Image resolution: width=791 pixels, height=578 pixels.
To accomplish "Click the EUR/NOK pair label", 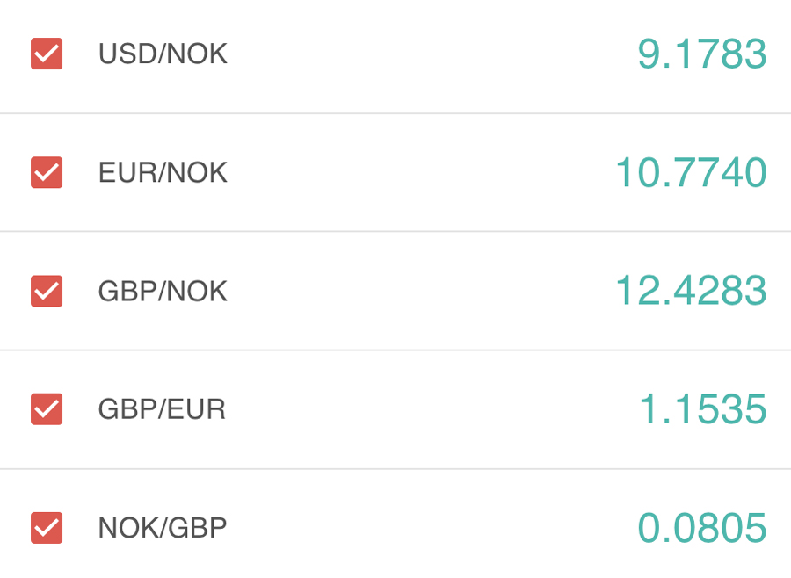I will pos(163,172).
